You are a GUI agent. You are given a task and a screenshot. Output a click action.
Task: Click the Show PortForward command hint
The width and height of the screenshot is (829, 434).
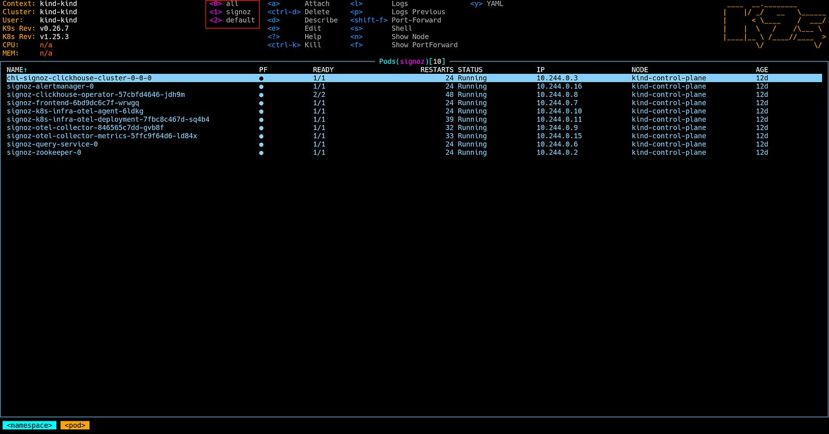(404, 45)
